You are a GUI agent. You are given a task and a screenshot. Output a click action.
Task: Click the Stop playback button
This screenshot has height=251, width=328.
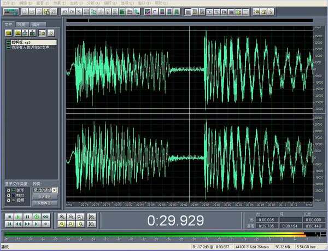point(9,217)
